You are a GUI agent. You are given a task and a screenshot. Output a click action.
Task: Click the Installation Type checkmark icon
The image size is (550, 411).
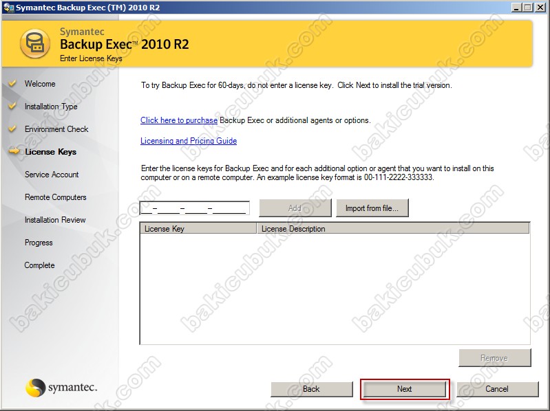[12, 106]
